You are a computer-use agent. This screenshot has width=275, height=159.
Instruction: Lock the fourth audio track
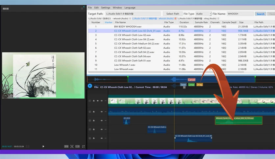click(x=94, y=138)
